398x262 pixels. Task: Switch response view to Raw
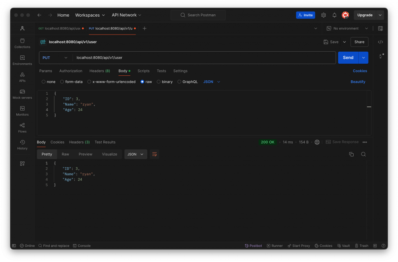point(65,154)
